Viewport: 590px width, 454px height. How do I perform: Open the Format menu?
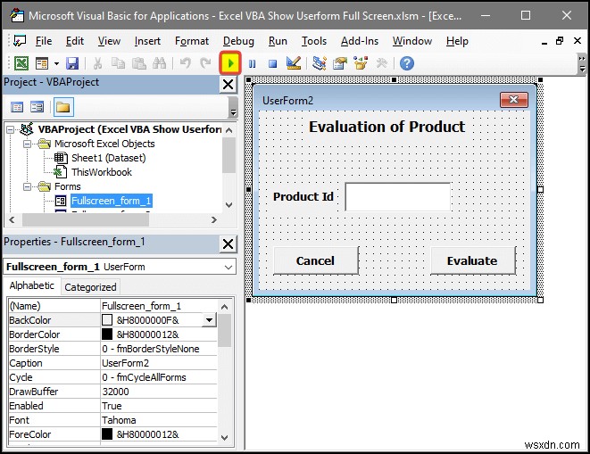pos(192,41)
